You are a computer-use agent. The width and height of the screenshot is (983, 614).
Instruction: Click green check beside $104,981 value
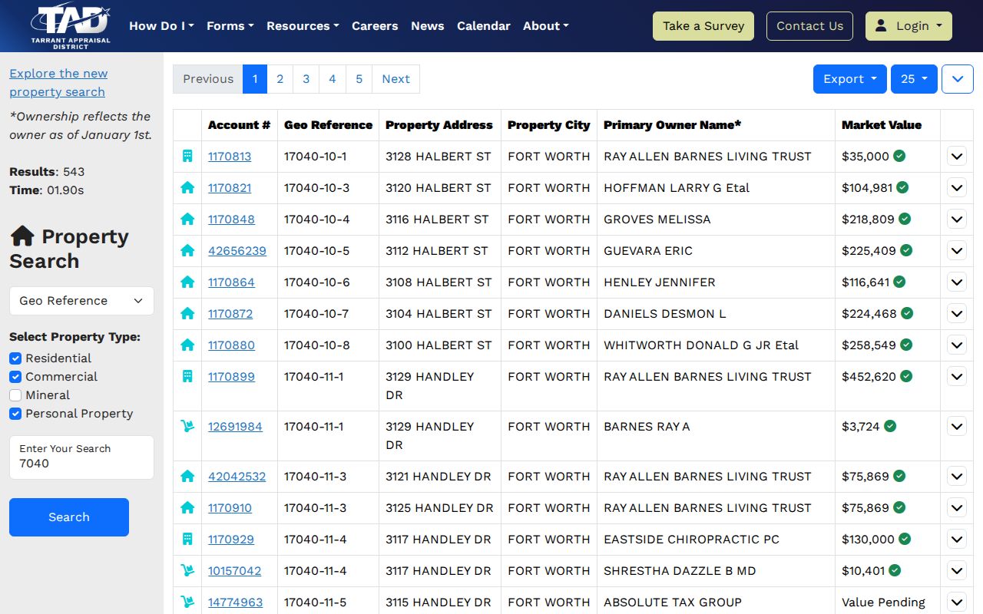pos(903,187)
